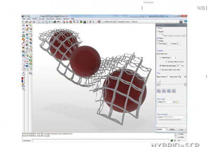Click the new file toolbar icon
Viewport: 210px width, 147px height.
pyautogui.click(x=23, y=22)
